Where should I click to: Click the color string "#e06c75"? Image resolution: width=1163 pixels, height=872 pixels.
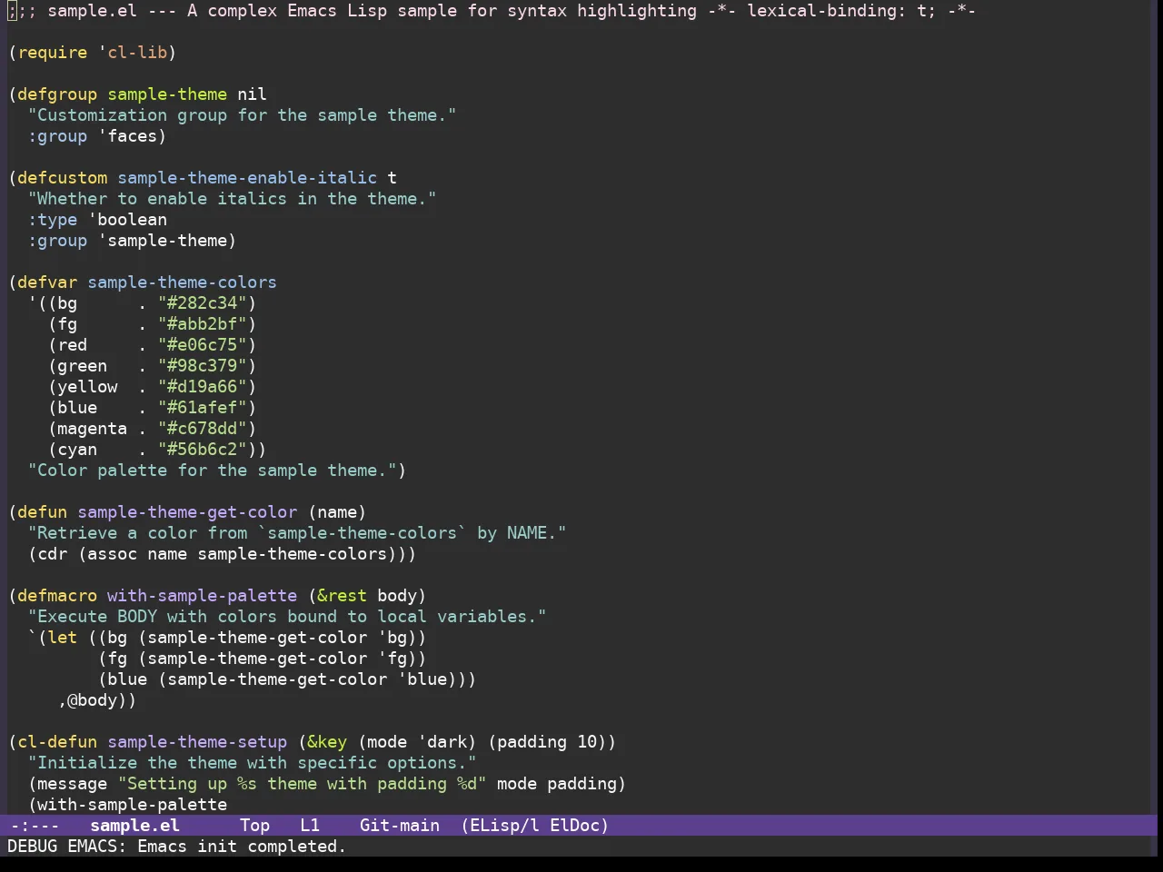coord(203,344)
